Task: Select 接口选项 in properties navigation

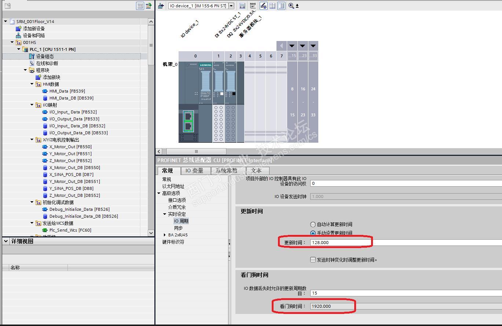Action: (177, 200)
